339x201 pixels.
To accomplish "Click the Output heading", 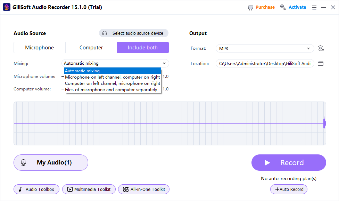I will pyautogui.click(x=198, y=33).
